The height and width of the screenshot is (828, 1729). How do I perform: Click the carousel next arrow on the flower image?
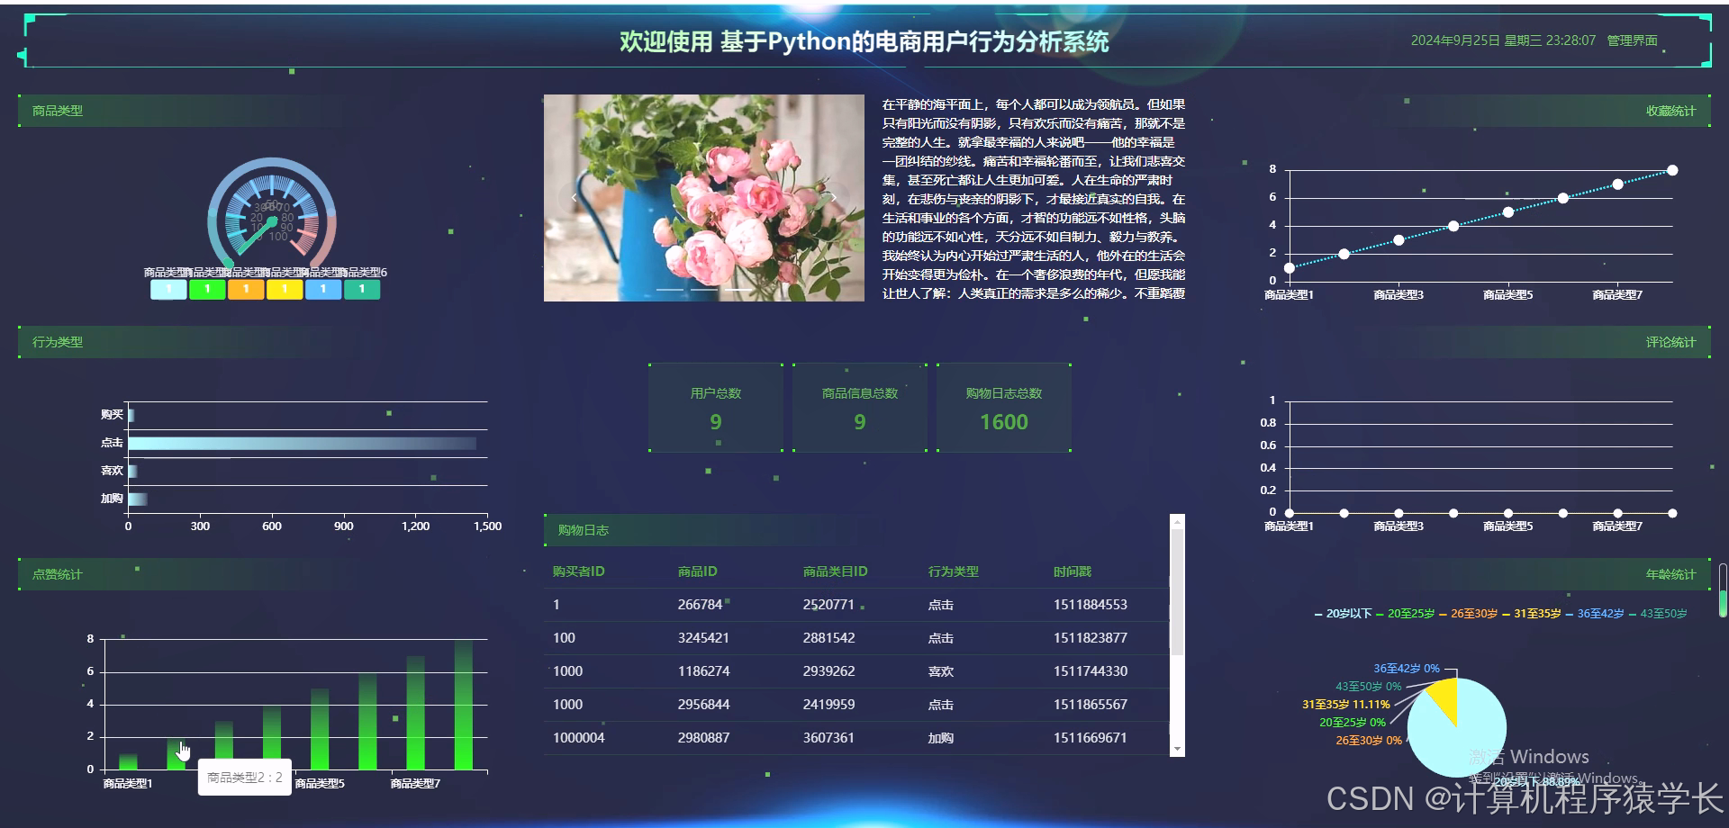[x=834, y=198]
